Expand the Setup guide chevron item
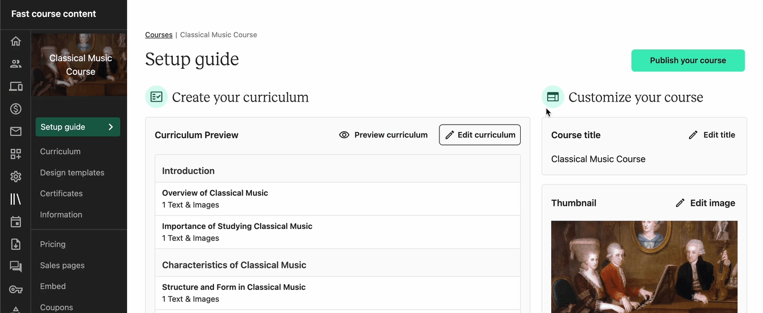Screen dimensions: 763x313 (78, 127)
